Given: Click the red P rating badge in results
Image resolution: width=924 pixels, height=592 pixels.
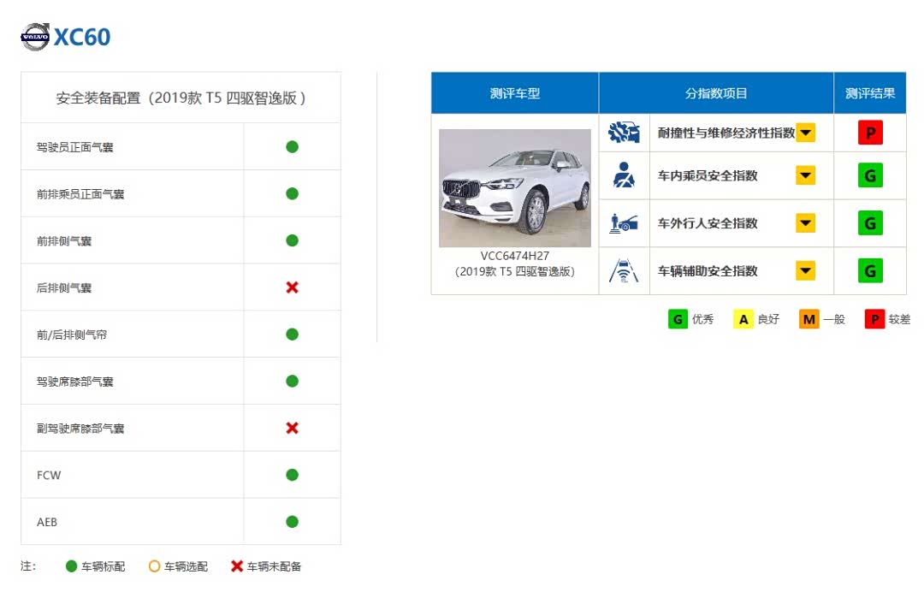Looking at the screenshot, I should [869, 133].
